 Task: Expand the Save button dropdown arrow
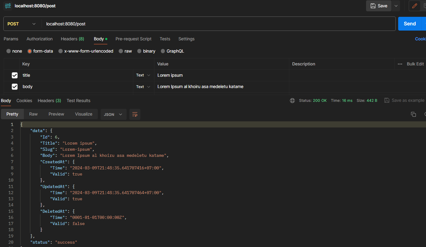click(x=396, y=6)
